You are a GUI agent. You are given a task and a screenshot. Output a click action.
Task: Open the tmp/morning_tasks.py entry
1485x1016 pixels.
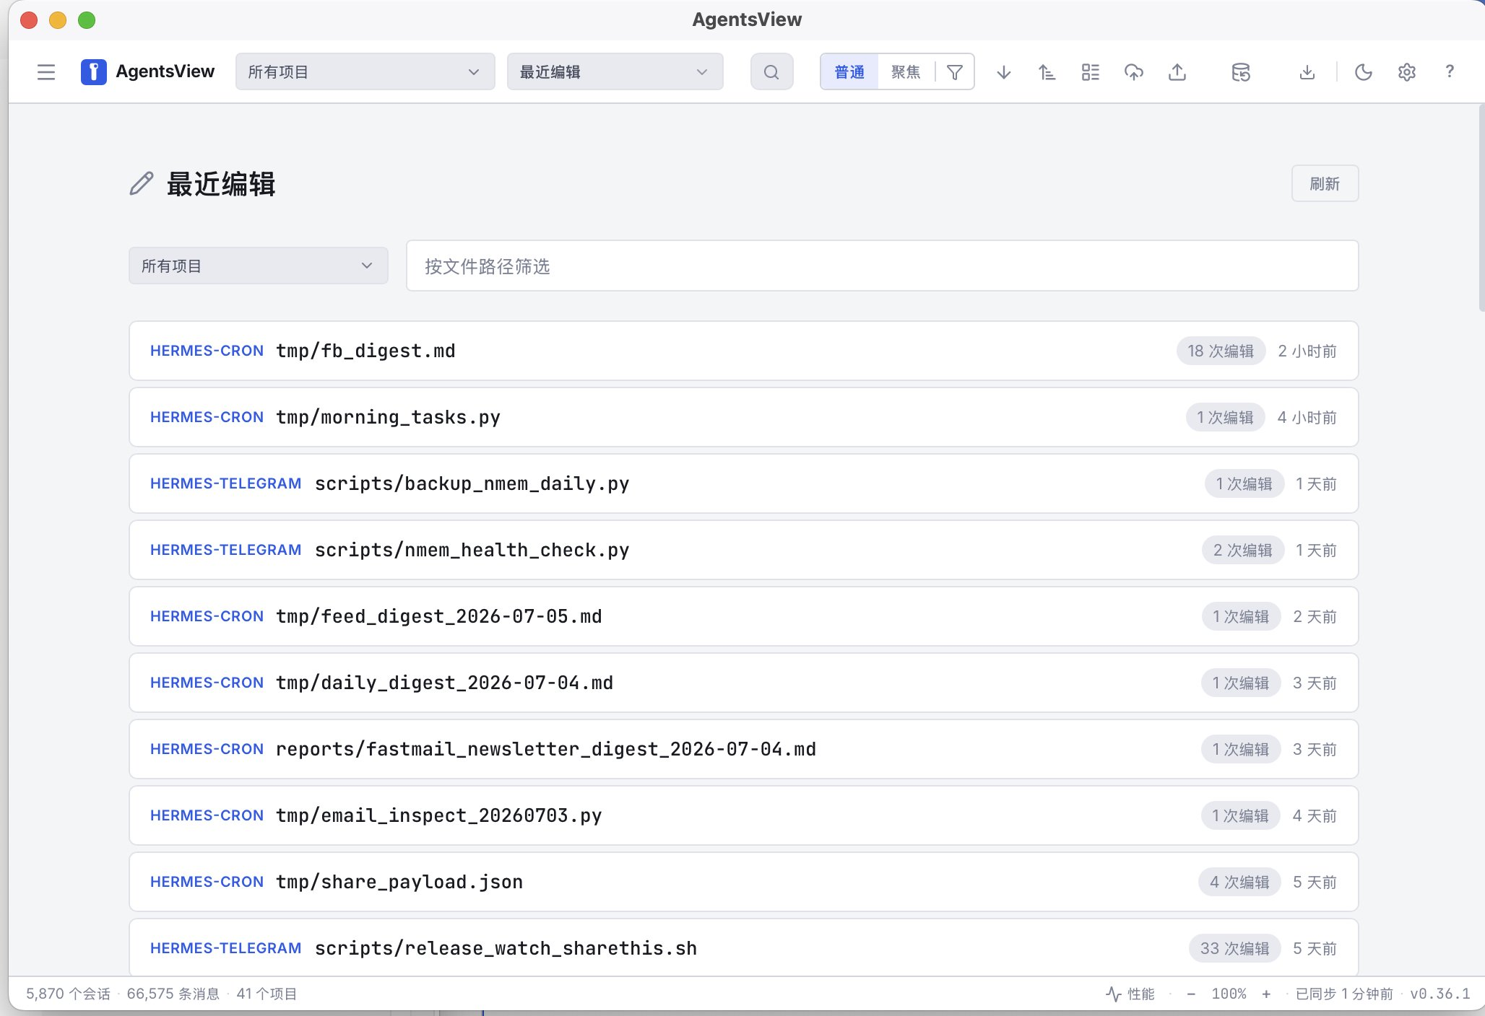point(743,417)
